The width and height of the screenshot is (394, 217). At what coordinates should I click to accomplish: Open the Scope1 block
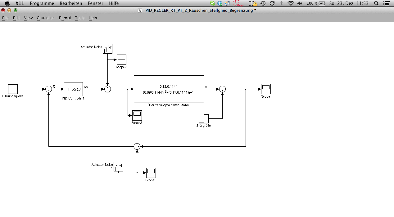click(x=151, y=173)
